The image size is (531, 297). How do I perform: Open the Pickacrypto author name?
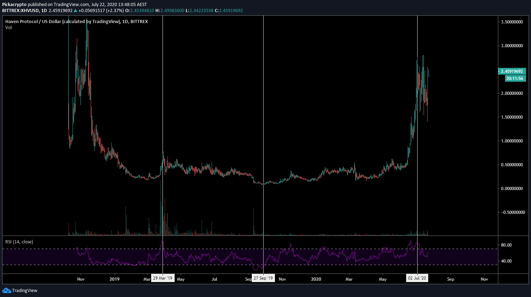tap(14, 5)
